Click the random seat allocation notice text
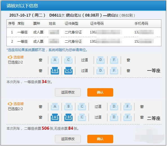This screenshot has width=167, height=146. tap(47, 50)
